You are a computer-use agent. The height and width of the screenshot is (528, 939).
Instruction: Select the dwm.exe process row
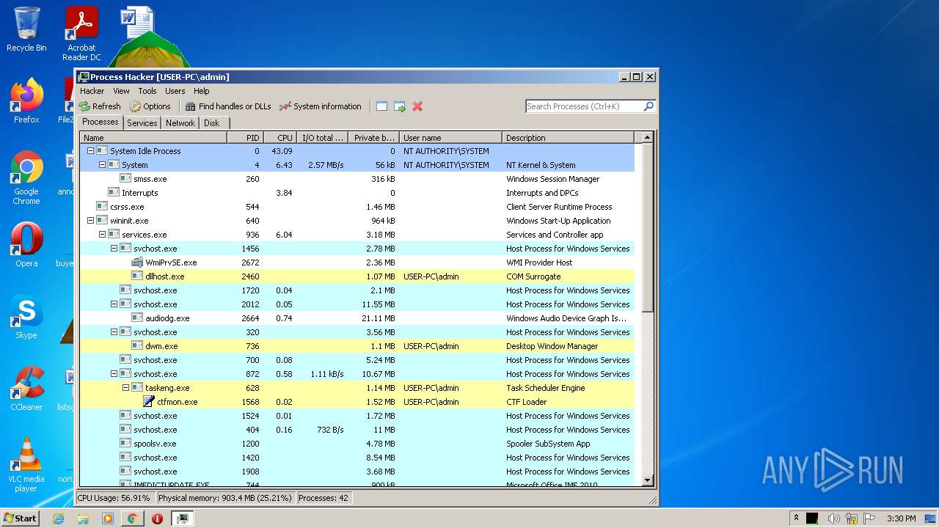(357, 346)
